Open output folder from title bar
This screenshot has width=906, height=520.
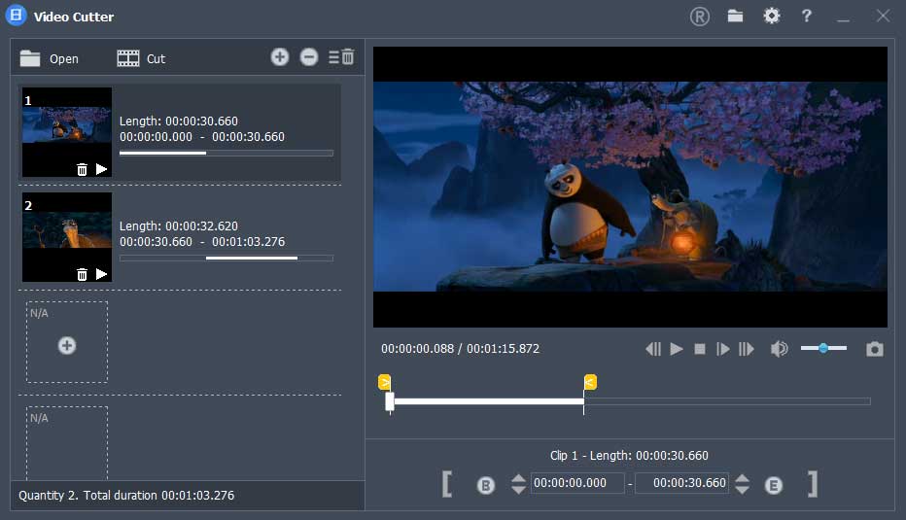(x=735, y=16)
